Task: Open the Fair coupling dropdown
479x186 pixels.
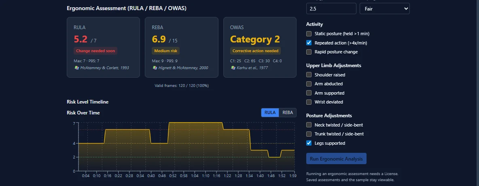Action: click(385, 8)
